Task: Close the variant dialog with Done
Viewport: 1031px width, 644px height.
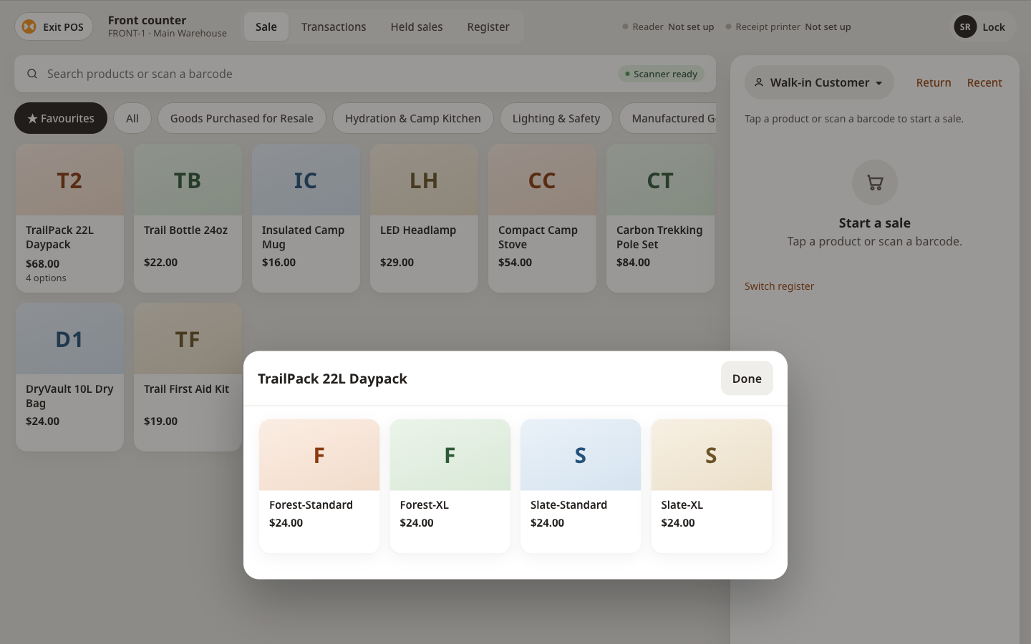Action: pyautogui.click(x=747, y=379)
